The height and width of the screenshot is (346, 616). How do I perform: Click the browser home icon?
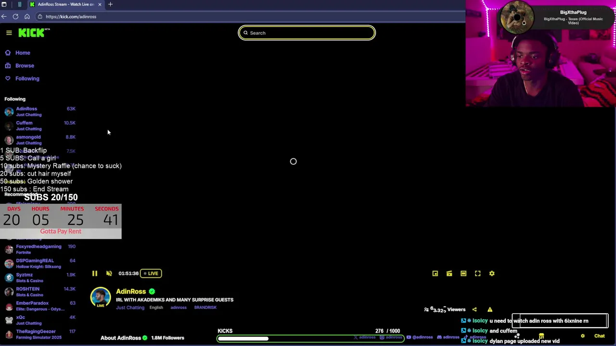(27, 16)
